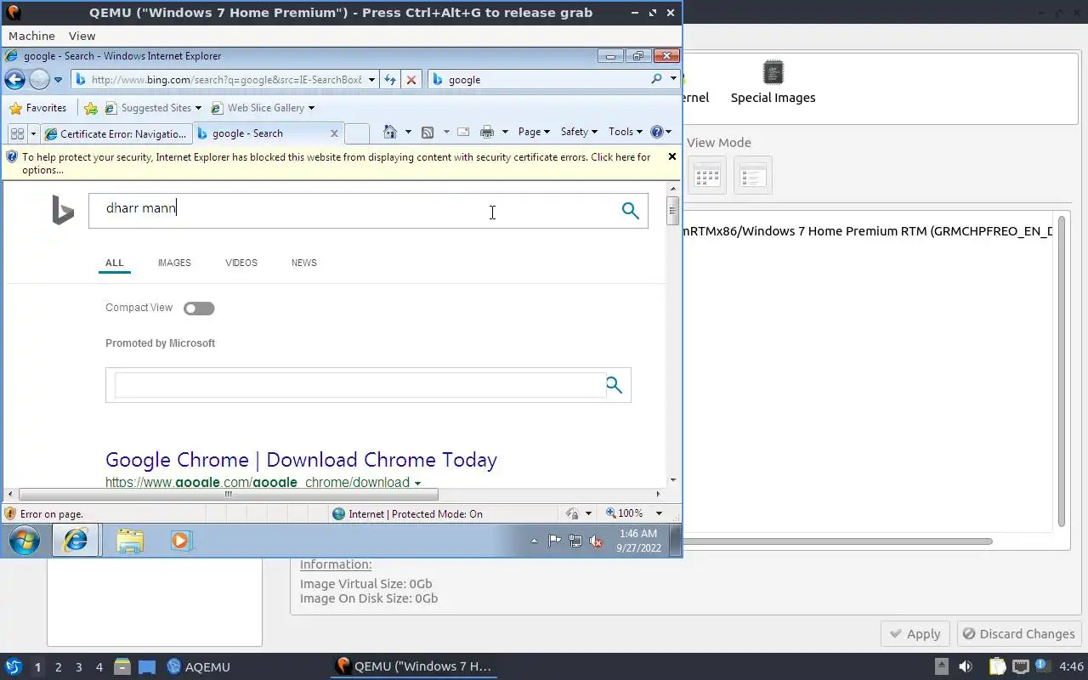1088x680 pixels.
Task: Click the IE vertical scrollbar thumb
Action: tap(672, 209)
